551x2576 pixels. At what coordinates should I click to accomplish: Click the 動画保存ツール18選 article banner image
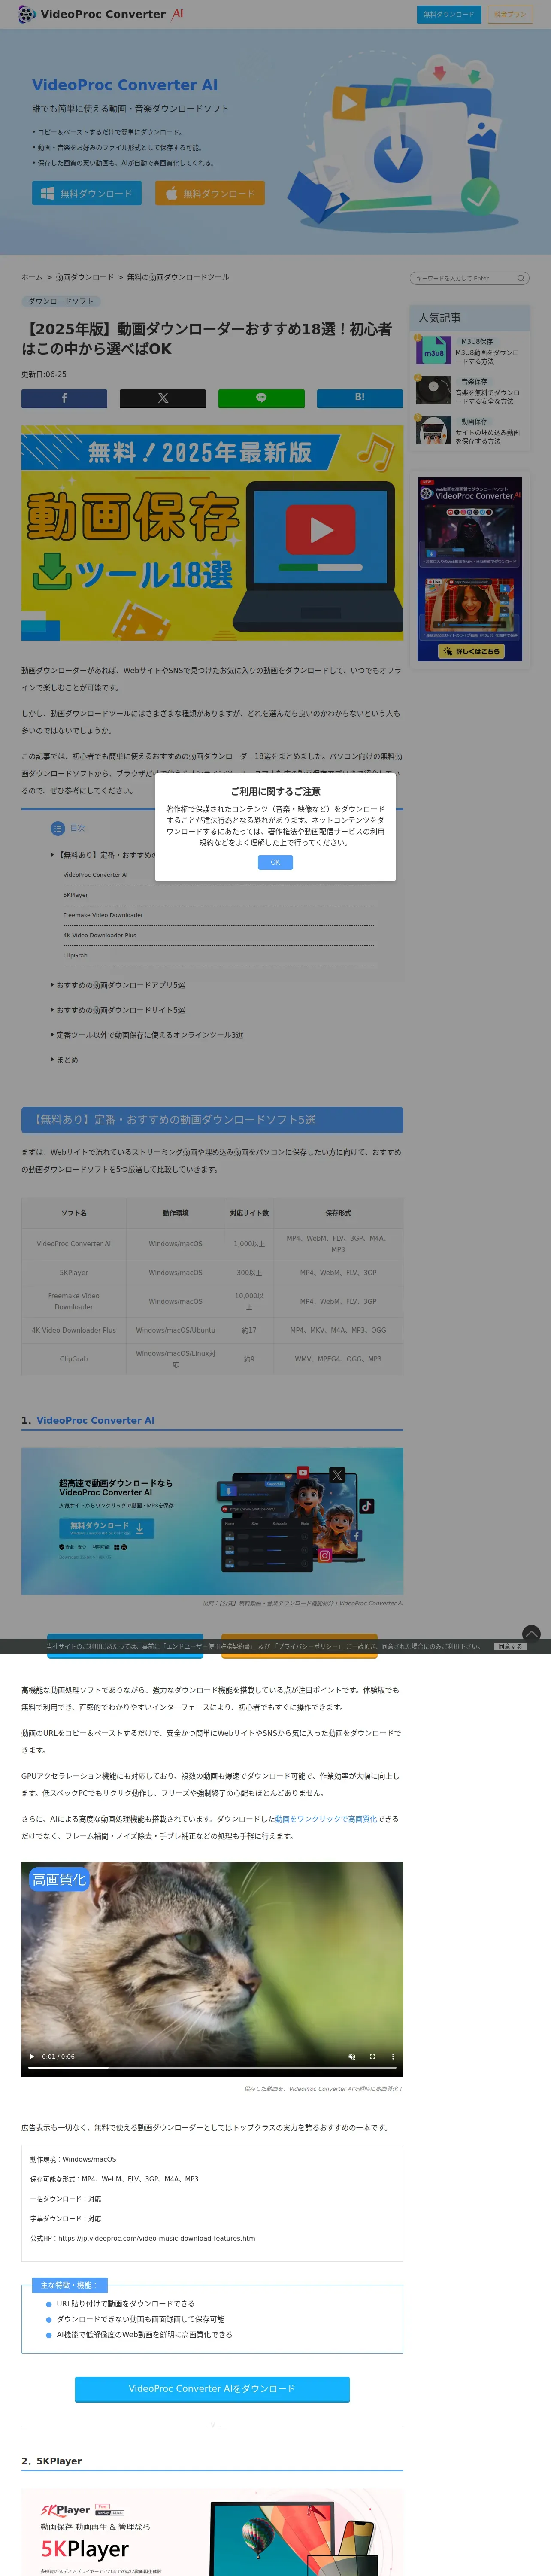click(212, 533)
